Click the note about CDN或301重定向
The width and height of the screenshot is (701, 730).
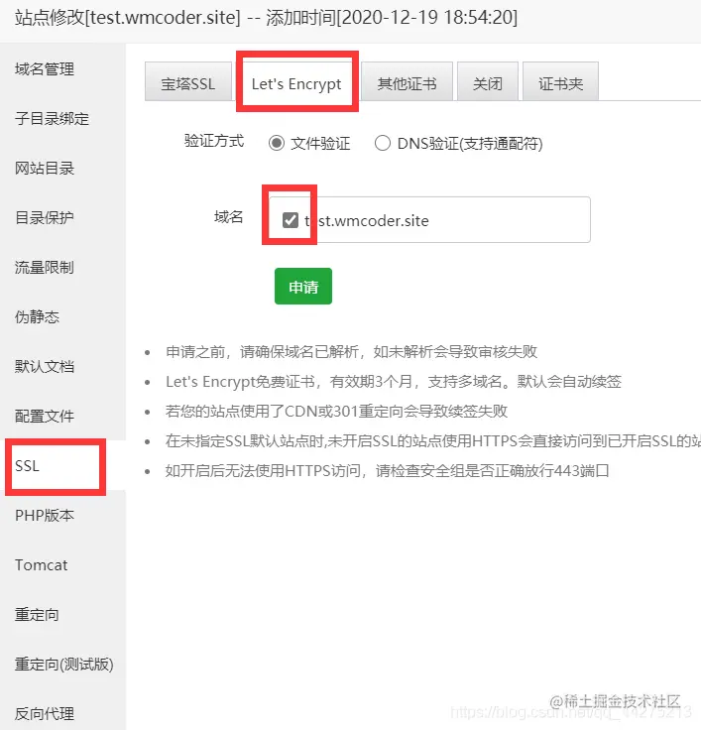pyautogui.click(x=336, y=411)
